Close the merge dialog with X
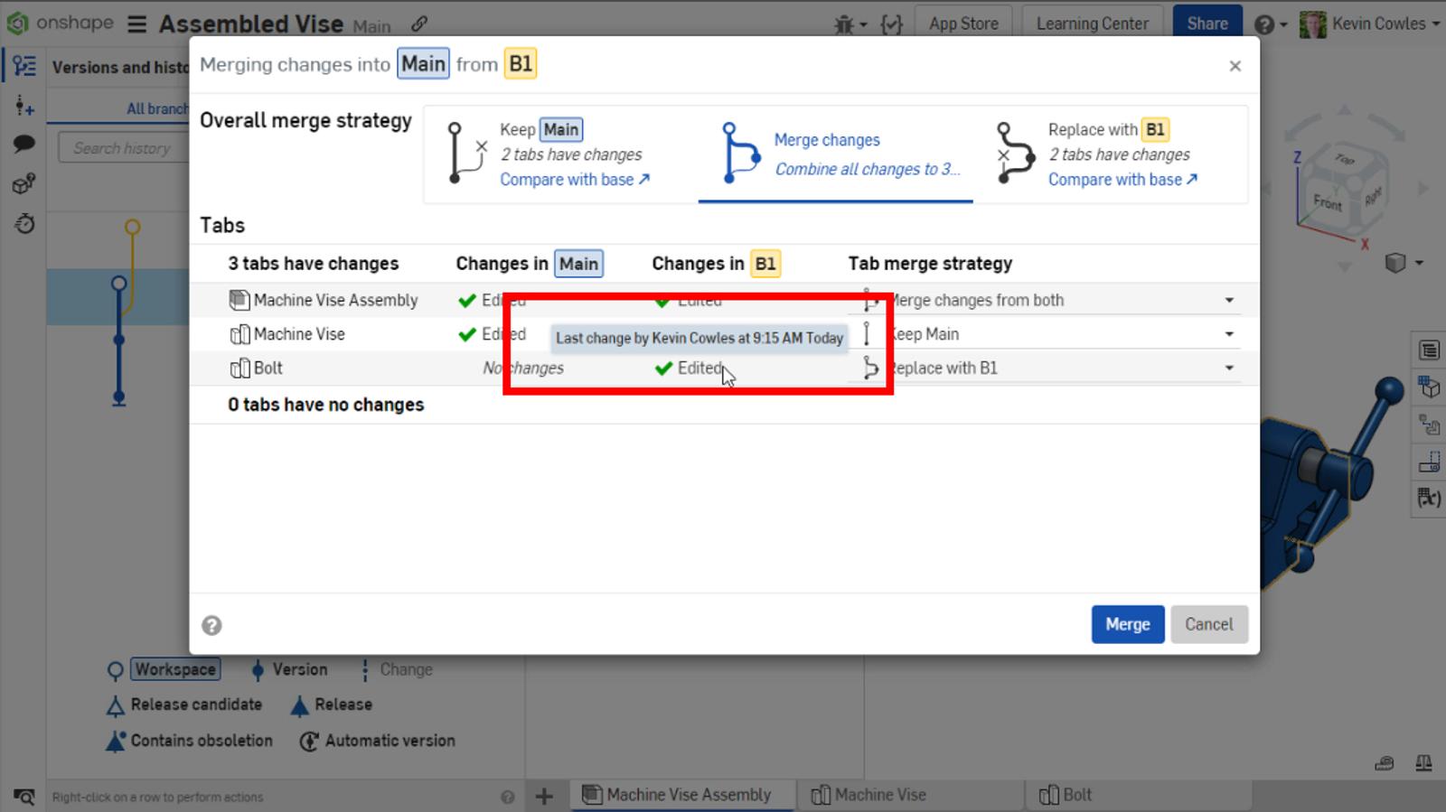The width and height of the screenshot is (1446, 812). point(1235,66)
